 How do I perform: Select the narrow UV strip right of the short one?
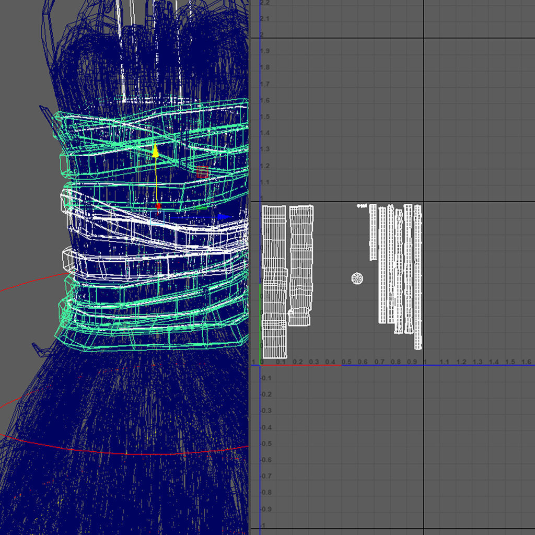pyautogui.click(x=382, y=265)
